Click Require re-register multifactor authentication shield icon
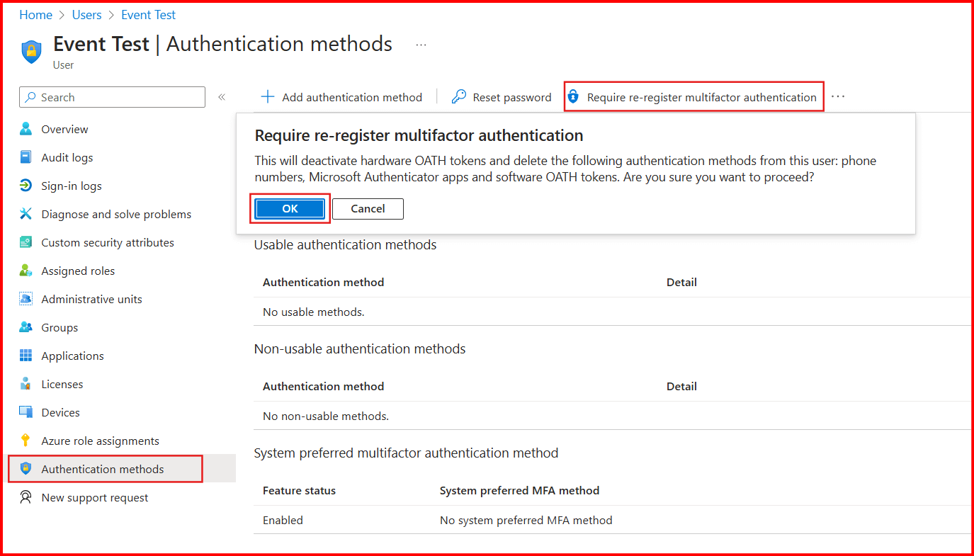Viewport: 974px width, 556px height. pyautogui.click(x=573, y=97)
